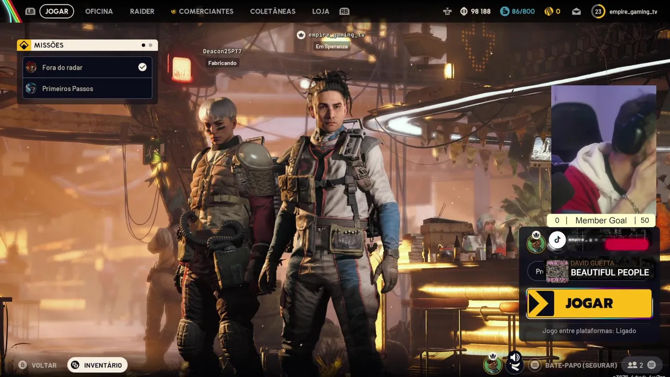The width and height of the screenshot is (670, 377).
Task: Click the Member Goal bar
Action: [601, 220]
